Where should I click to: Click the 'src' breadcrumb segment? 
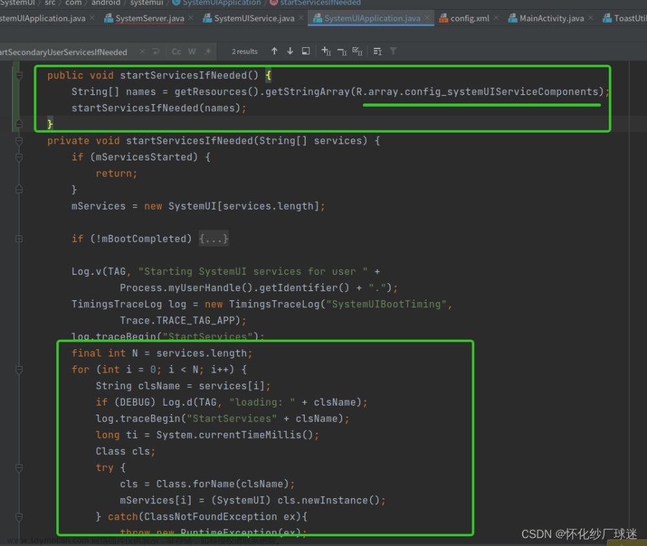point(50,3)
